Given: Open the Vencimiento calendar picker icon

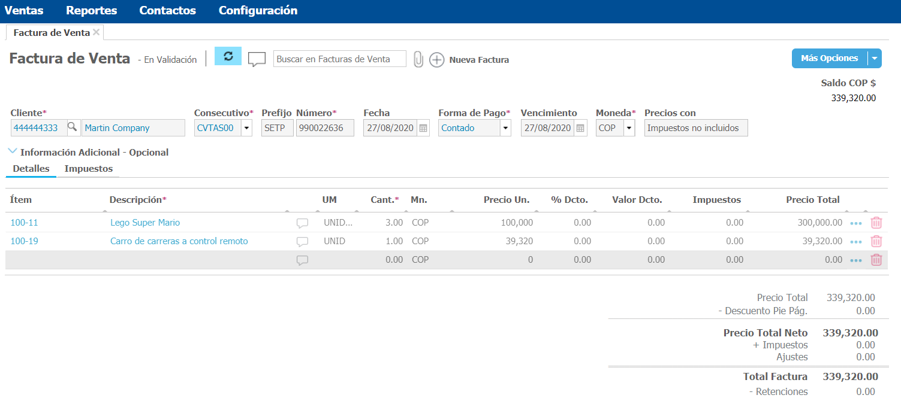Looking at the screenshot, I should tap(580, 128).
